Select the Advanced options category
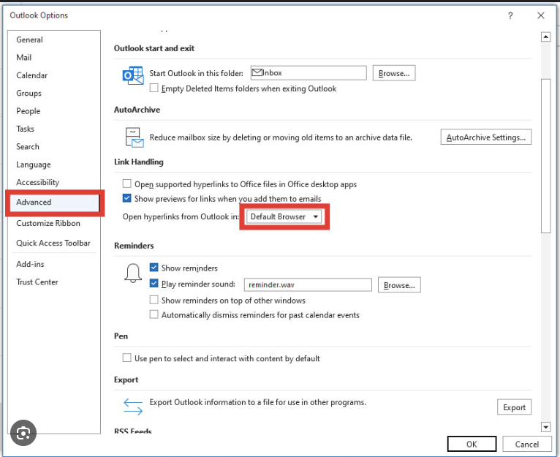This screenshot has height=457, width=560. (x=54, y=203)
